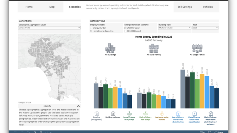Click the All Multi-Family buildings icon
The height and width of the screenshot is (133, 237).
click(154, 48)
